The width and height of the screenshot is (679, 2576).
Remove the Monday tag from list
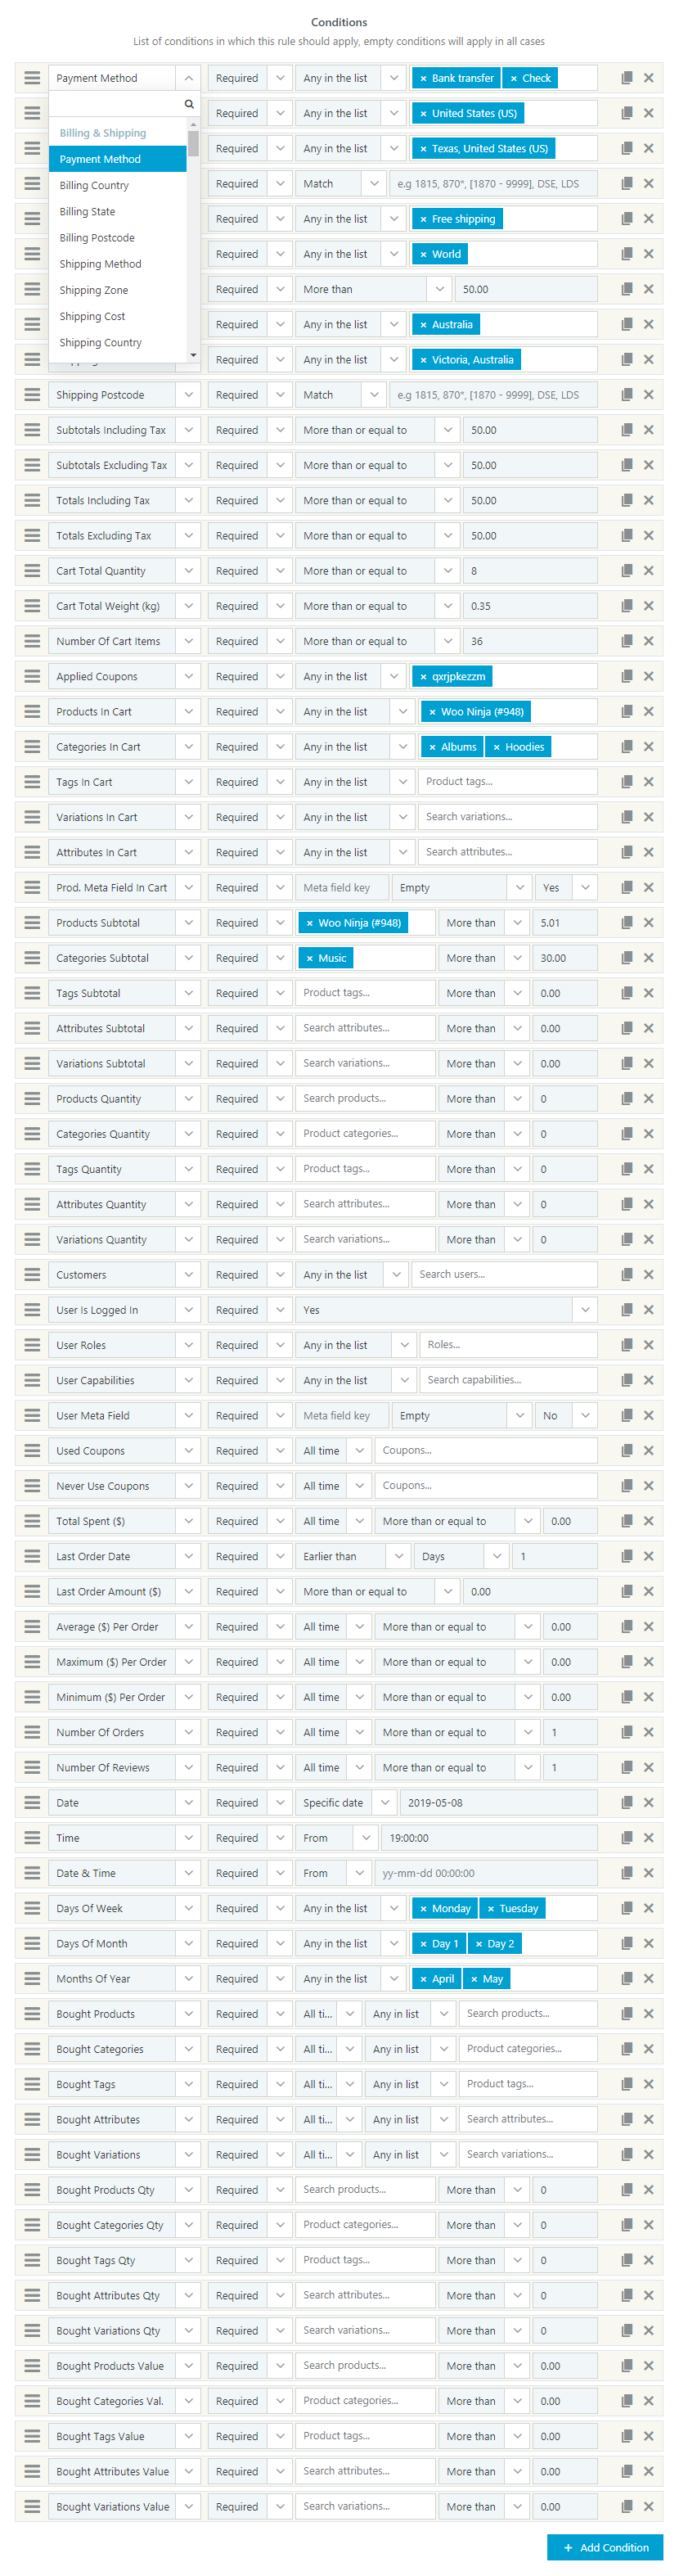tap(423, 1908)
